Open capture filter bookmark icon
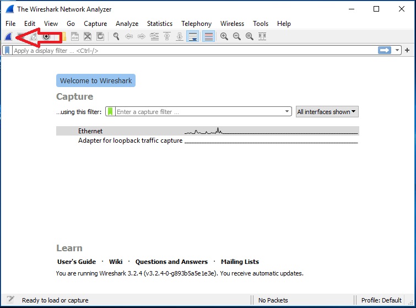The image size is (416, 308). pos(110,111)
